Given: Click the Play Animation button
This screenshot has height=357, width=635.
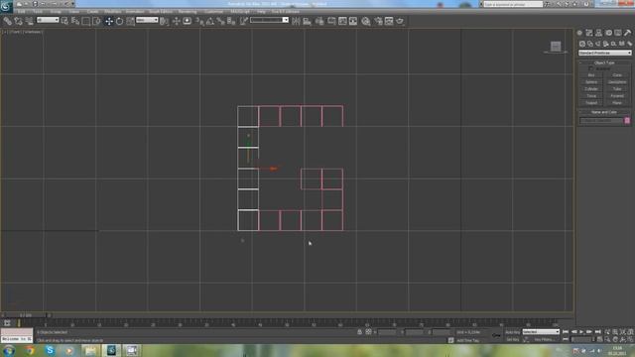Looking at the screenshot, I should coord(581,332).
